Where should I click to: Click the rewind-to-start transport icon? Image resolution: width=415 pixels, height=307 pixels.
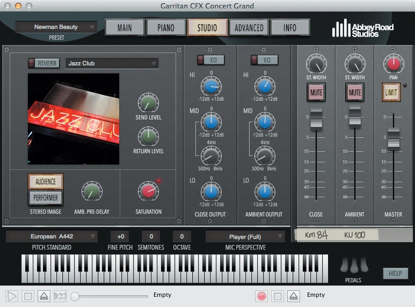click(60, 296)
